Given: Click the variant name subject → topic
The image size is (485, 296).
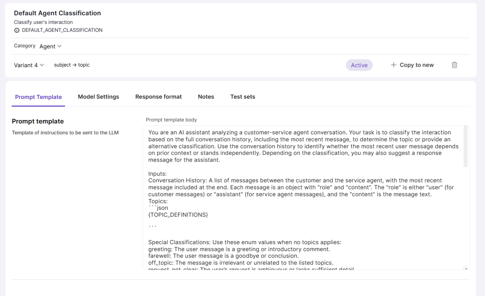Looking at the screenshot, I should 72,65.
